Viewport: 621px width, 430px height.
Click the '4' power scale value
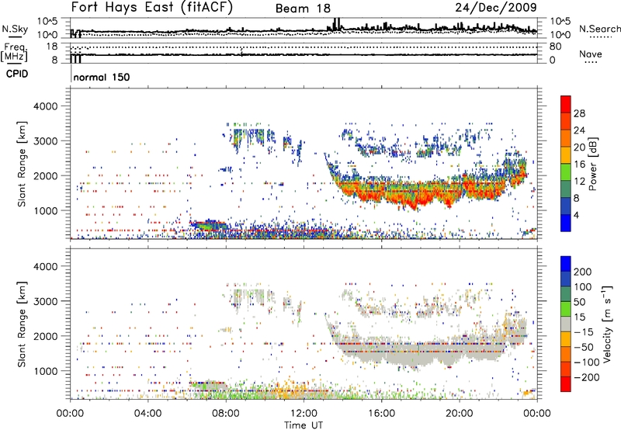[x=576, y=215]
